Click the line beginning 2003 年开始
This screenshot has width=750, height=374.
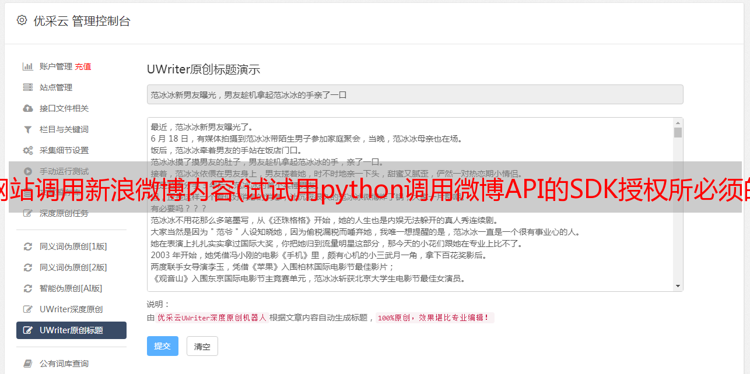coord(319,255)
